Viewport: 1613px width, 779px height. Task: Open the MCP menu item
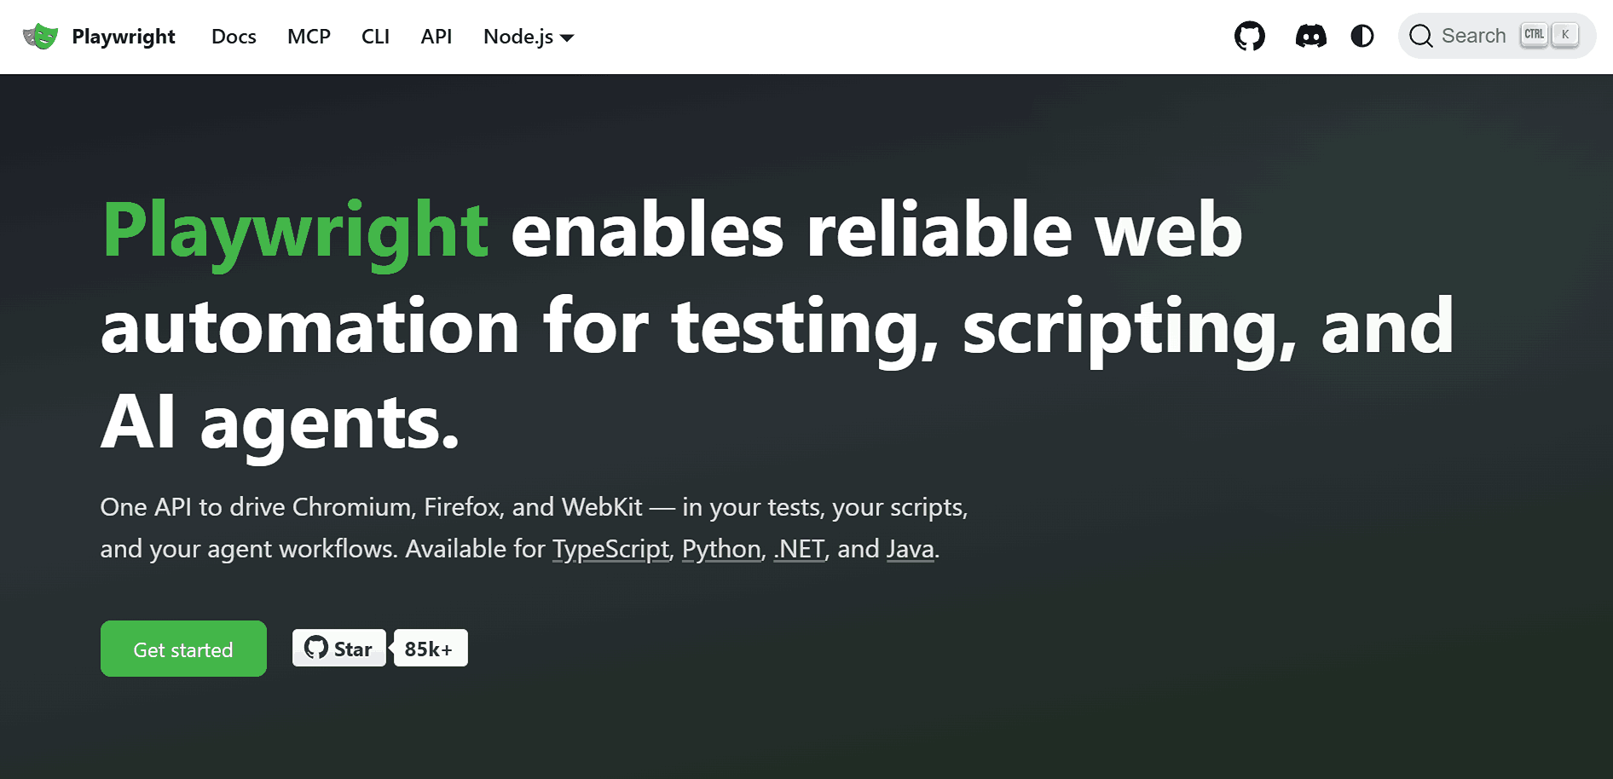coord(309,37)
